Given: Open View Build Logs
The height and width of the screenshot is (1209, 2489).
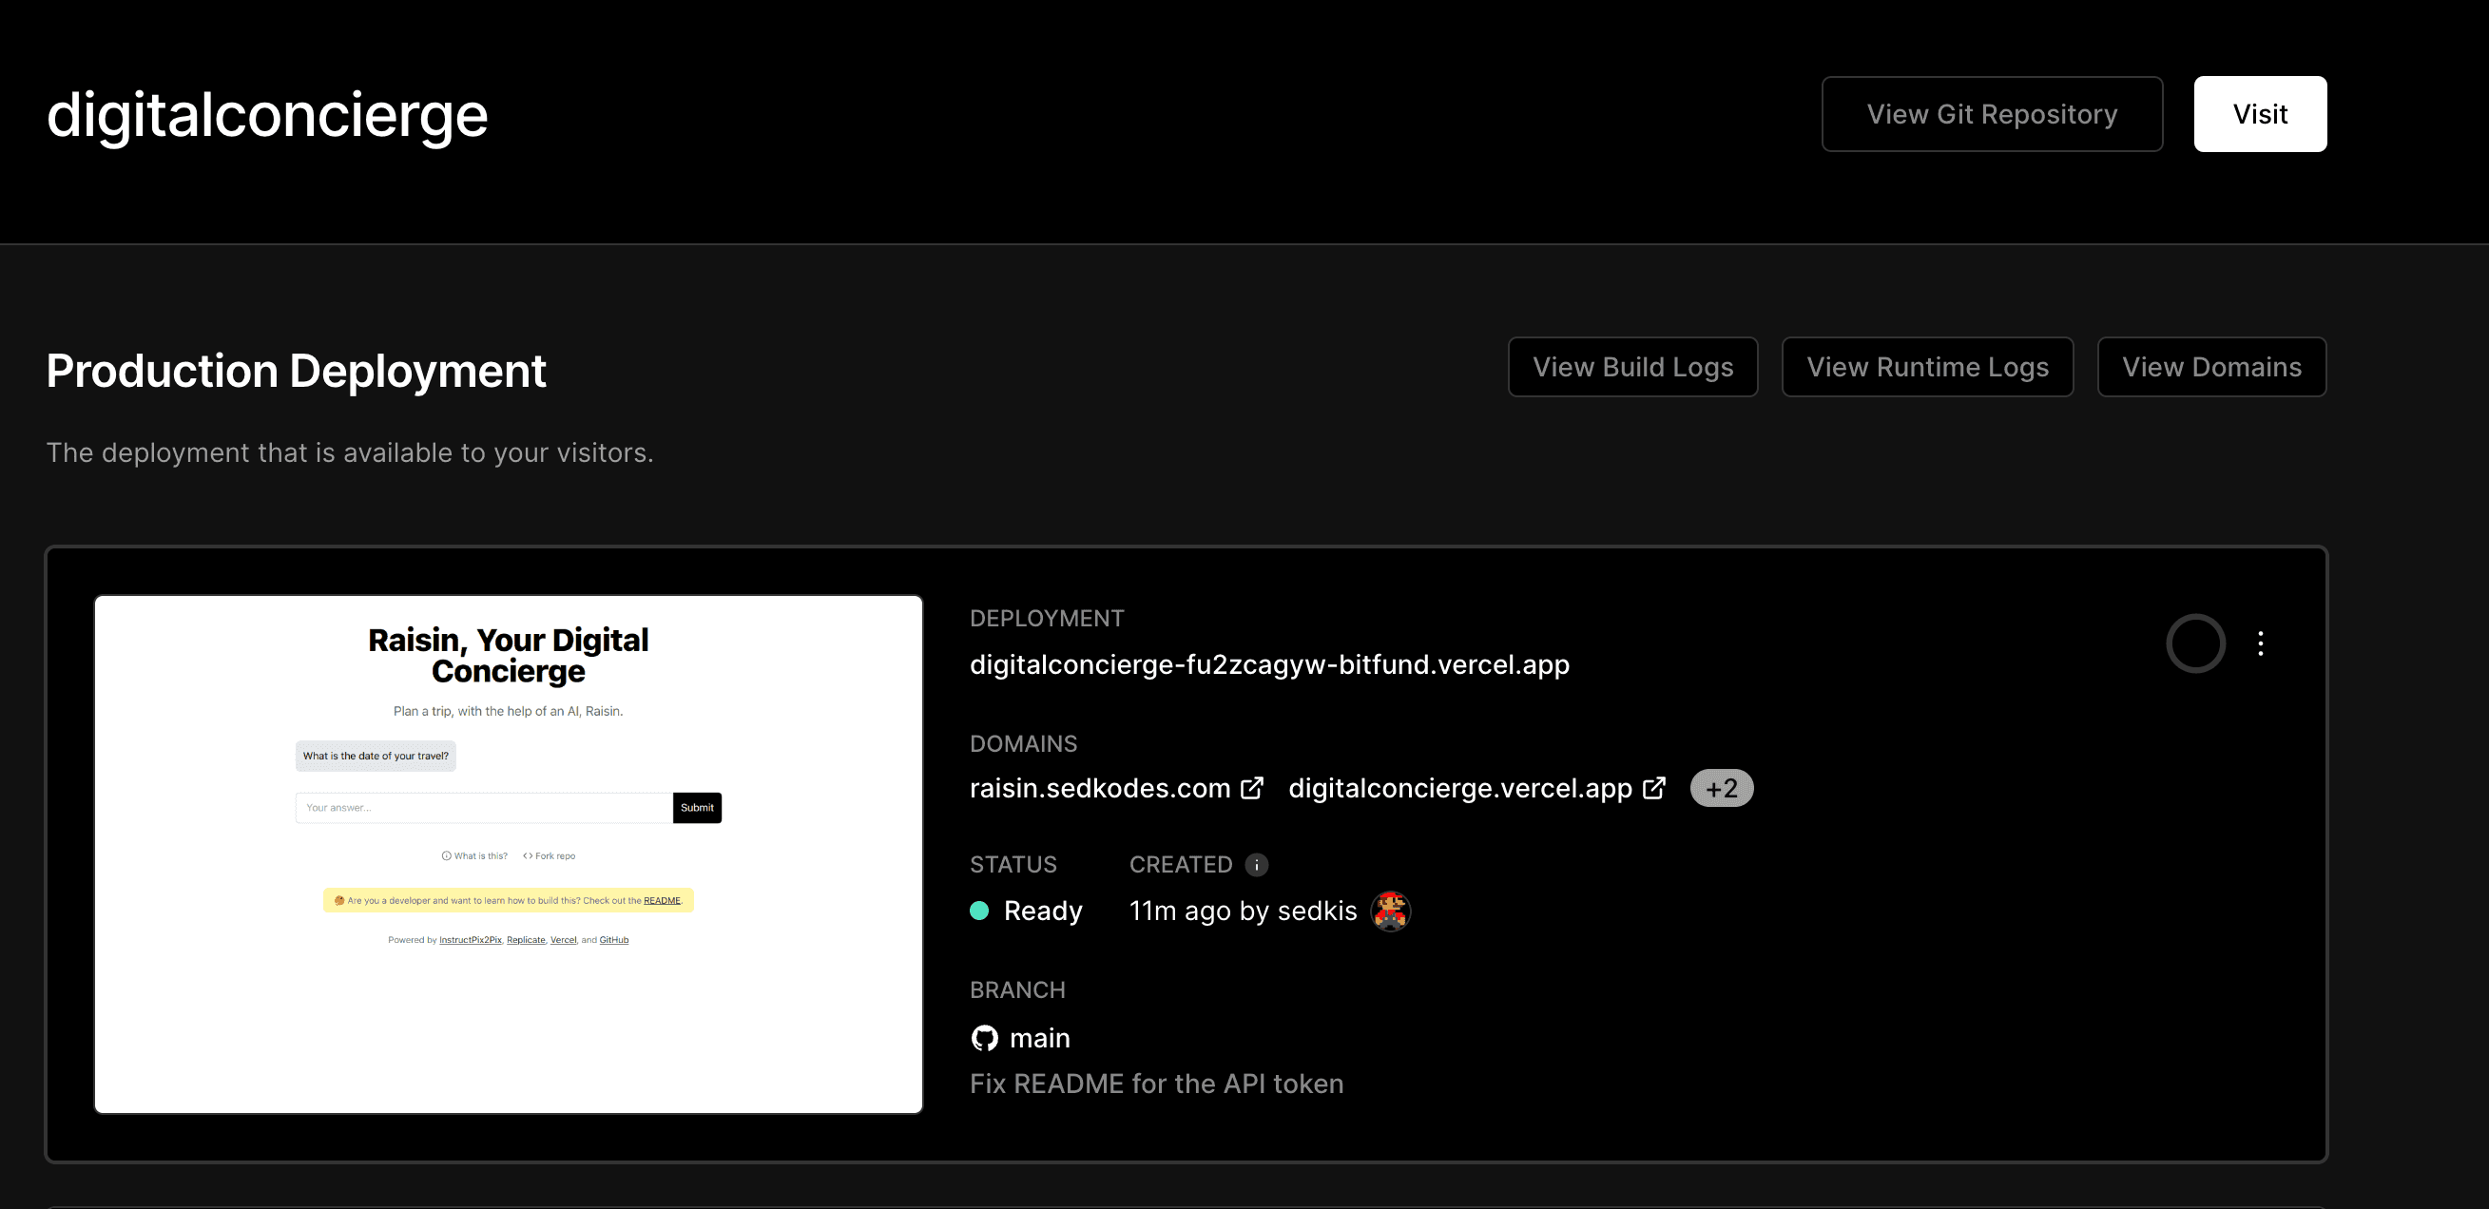Looking at the screenshot, I should coord(1633,367).
